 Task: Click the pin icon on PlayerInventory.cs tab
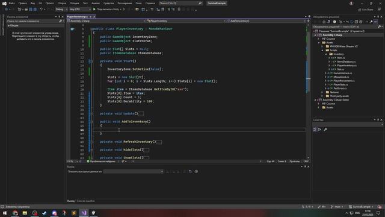[x=90, y=16]
